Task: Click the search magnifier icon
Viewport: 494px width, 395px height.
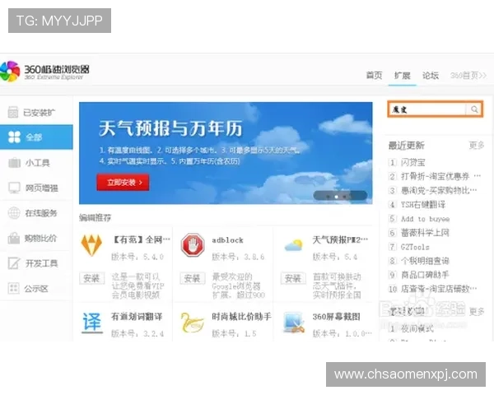Action: [x=474, y=109]
